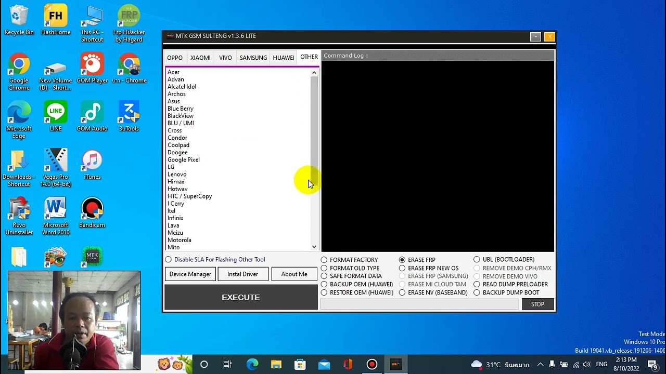The height and width of the screenshot is (374, 666).
Task: Open the MTK chip desktop shortcut
Action: click(x=92, y=256)
